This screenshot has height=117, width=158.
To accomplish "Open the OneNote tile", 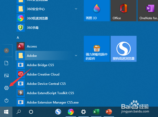I will click(x=148, y=11).
